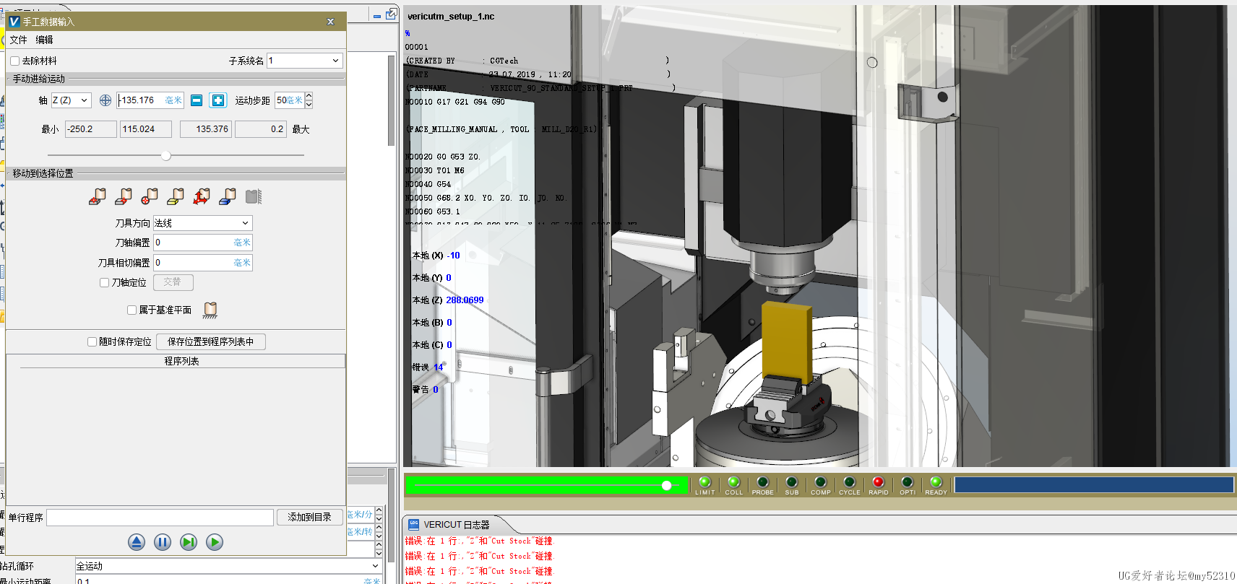Click the axis position field showing 135.176

pyautogui.click(x=150, y=100)
